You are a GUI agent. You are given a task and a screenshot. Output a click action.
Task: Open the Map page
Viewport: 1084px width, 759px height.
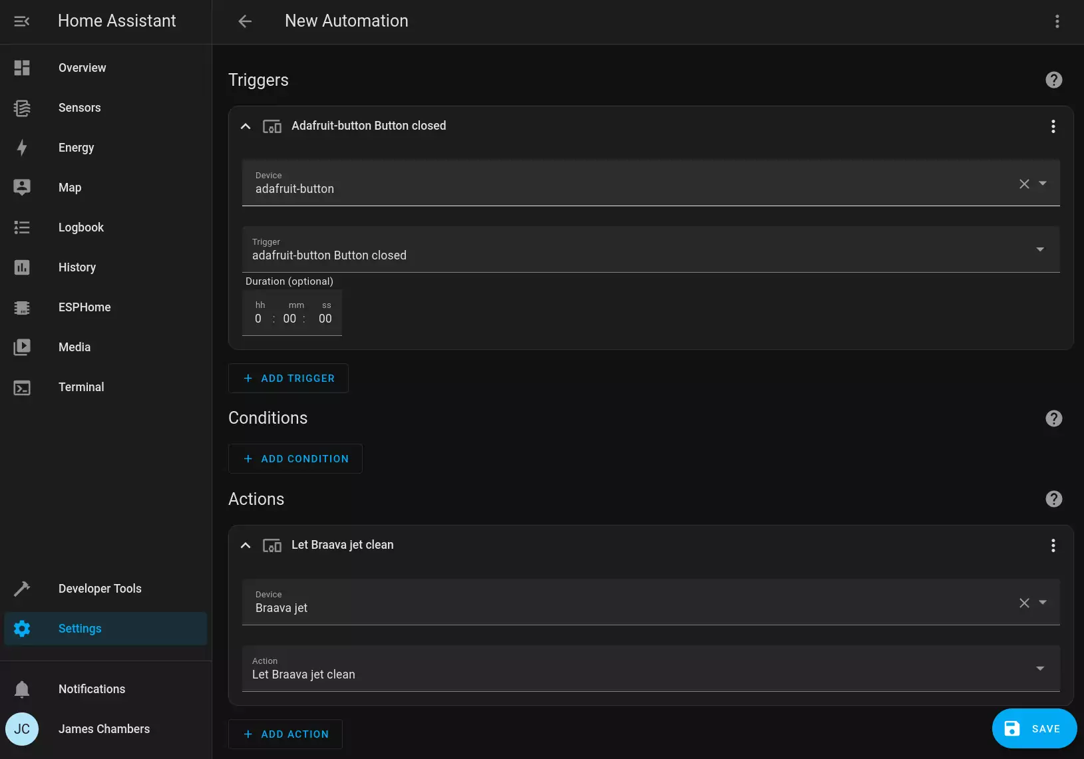106,188
